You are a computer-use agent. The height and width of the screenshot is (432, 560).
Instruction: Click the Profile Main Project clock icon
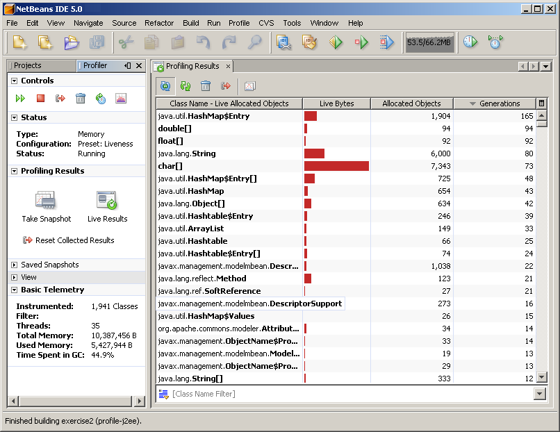pyautogui.click(x=470, y=42)
